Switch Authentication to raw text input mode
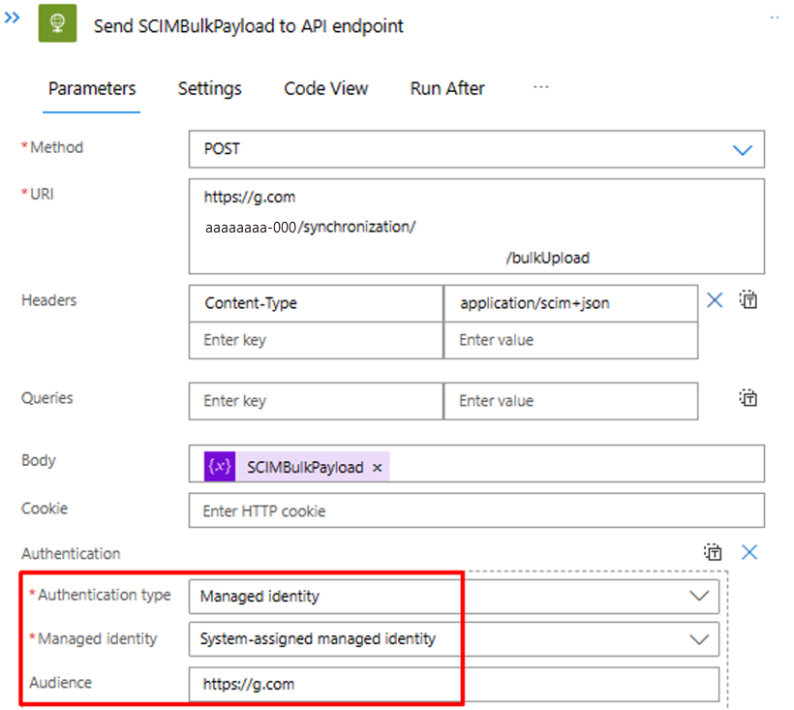Image resolution: width=794 pixels, height=710 pixels. pos(714,552)
